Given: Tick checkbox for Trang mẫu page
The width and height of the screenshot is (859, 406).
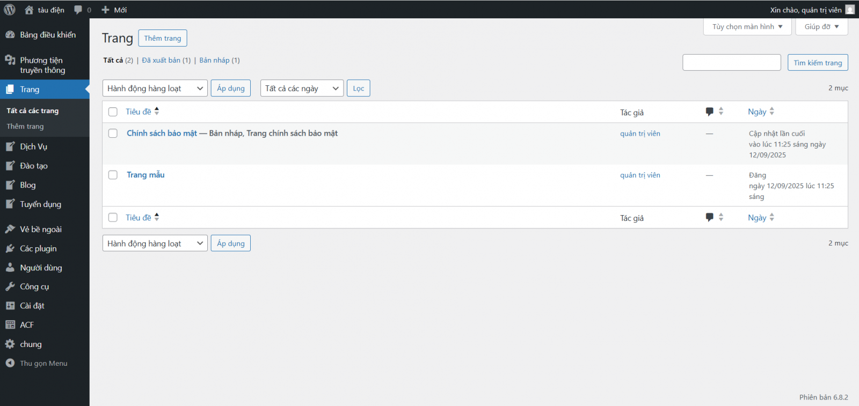Looking at the screenshot, I should (113, 175).
